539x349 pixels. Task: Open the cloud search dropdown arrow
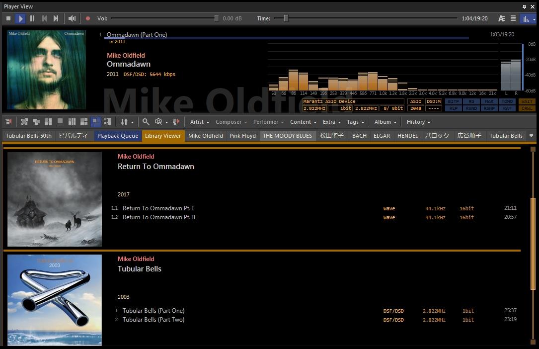pyautogui.click(x=167, y=122)
